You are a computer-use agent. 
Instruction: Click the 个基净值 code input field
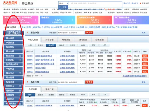click(71, 32)
